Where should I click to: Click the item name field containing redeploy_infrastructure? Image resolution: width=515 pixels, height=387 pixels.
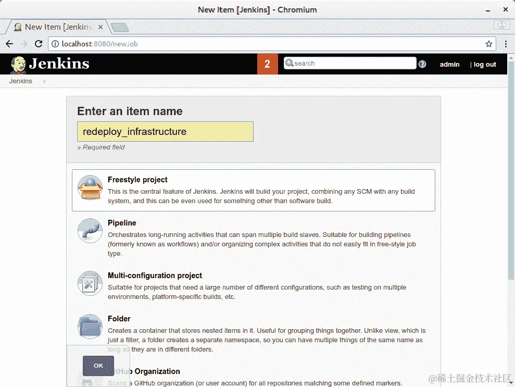(x=165, y=131)
